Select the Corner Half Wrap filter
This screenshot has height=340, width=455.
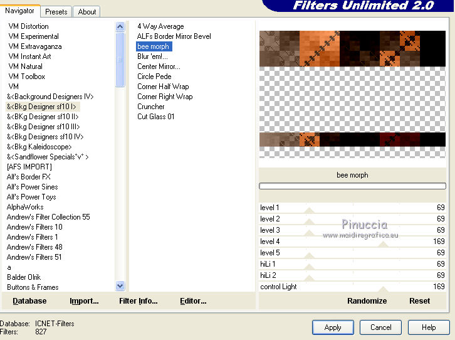163,87
